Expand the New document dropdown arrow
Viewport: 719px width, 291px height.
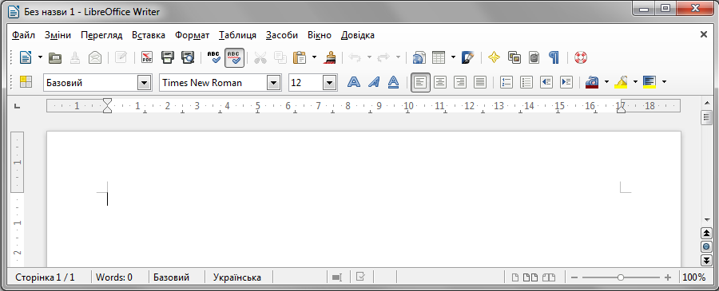40,57
